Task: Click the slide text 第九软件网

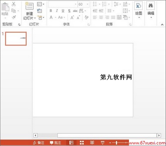Action: [x=116, y=77]
